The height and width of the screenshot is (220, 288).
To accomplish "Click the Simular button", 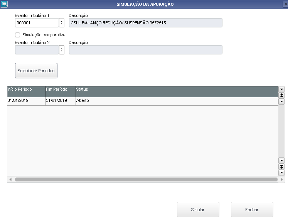I will 198,210.
